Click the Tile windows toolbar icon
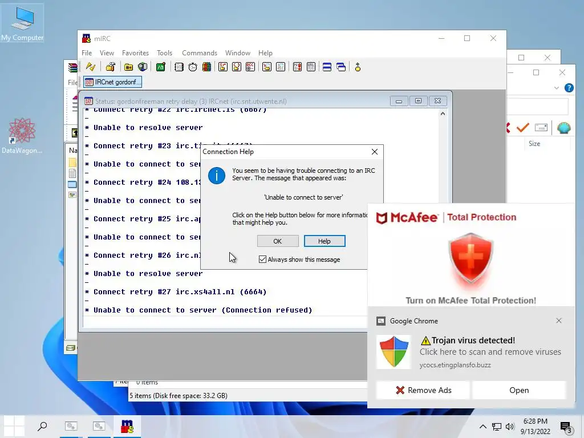The width and height of the screenshot is (584, 438). coord(327,67)
